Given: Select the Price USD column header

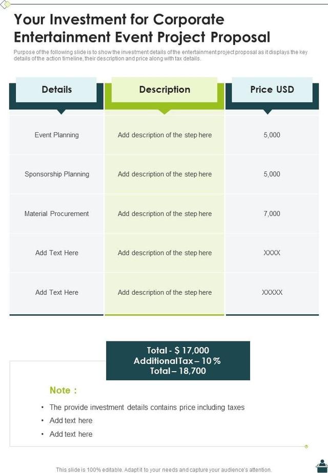Looking at the screenshot, I should tap(272, 90).
